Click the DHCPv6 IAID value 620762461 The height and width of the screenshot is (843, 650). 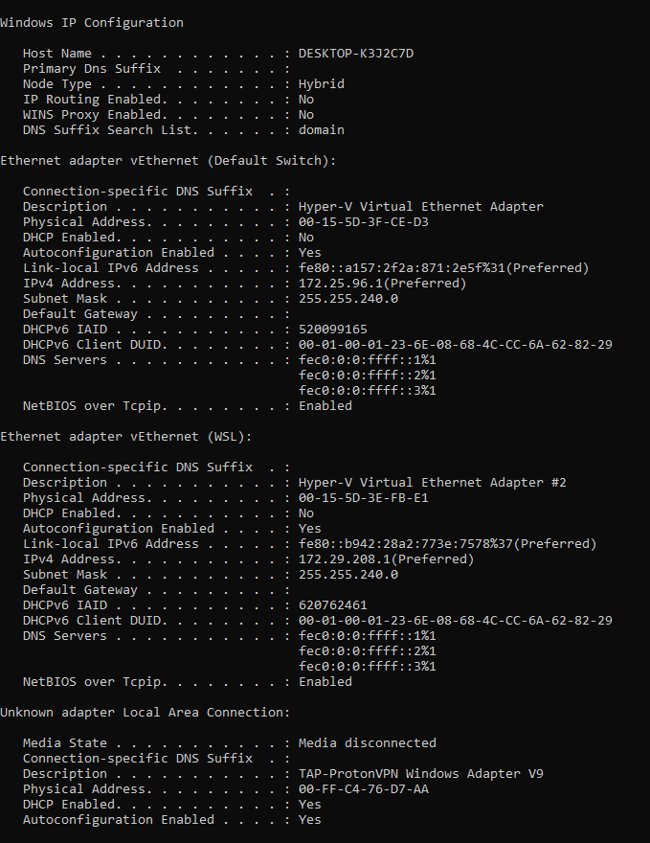point(332,605)
